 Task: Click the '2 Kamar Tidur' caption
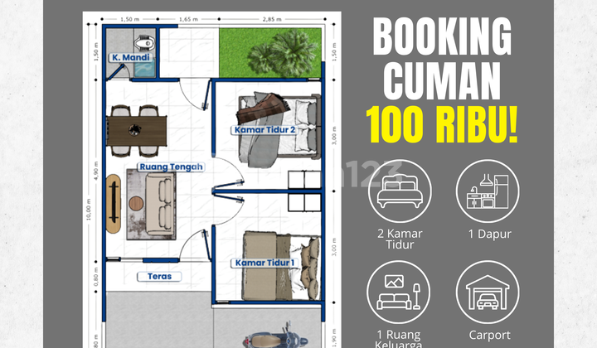point(400,239)
